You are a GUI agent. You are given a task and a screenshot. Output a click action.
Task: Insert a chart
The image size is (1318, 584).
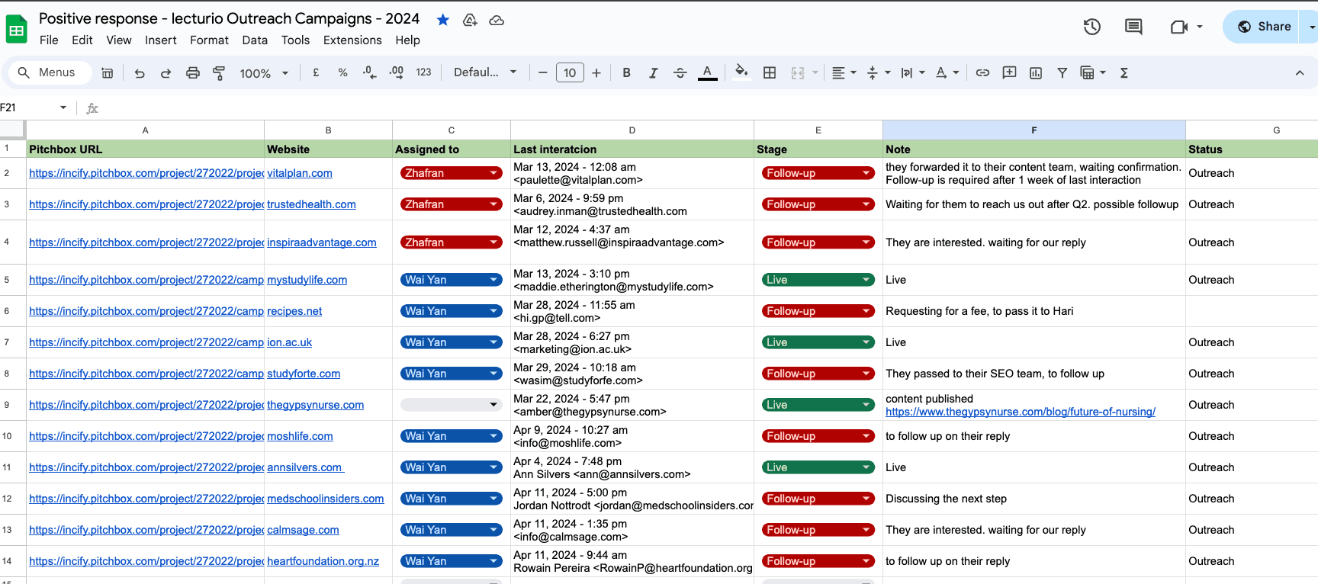(x=1036, y=72)
